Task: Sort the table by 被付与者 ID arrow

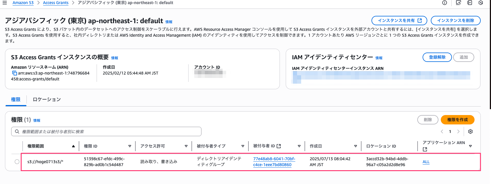Action: (x=299, y=146)
